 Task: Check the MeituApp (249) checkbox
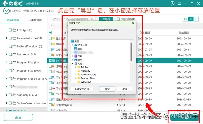(x=10, y=54)
